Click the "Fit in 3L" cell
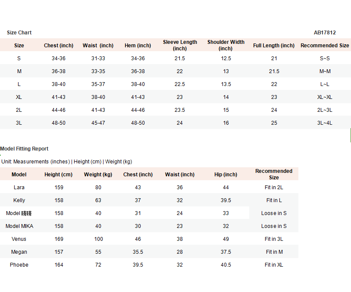The height and width of the screenshot is (292, 351). pyautogui.click(x=274, y=239)
